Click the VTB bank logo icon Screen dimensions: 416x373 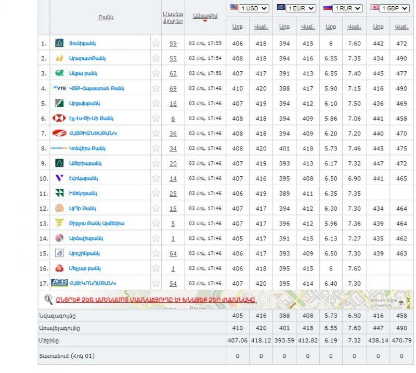[x=59, y=88]
